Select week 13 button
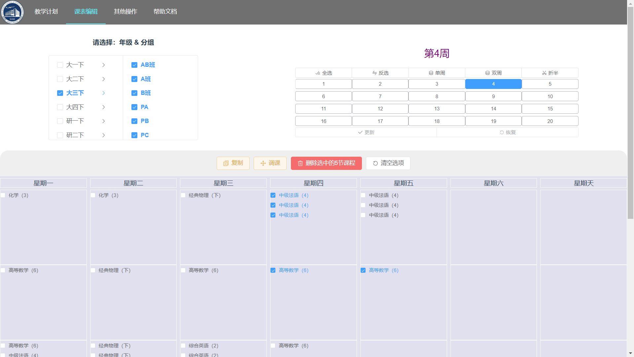 (437, 109)
